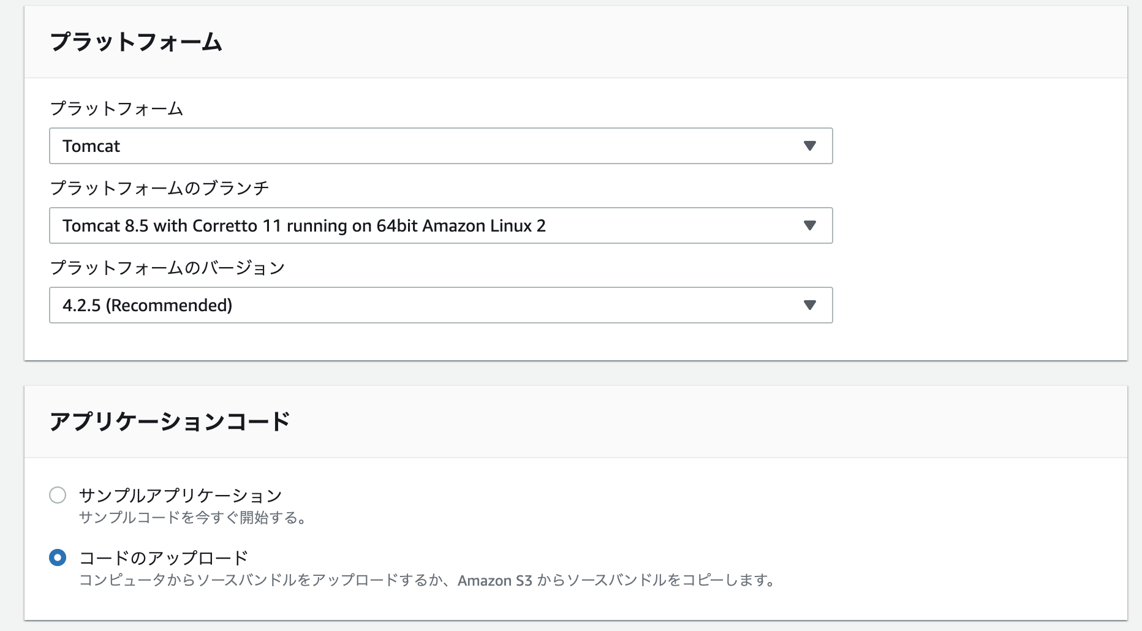Click the アプリケーションコード section heading
The image size is (1142, 631).
coord(168,420)
